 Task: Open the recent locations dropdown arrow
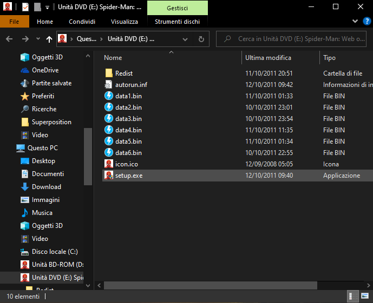pyautogui.click(x=38, y=39)
